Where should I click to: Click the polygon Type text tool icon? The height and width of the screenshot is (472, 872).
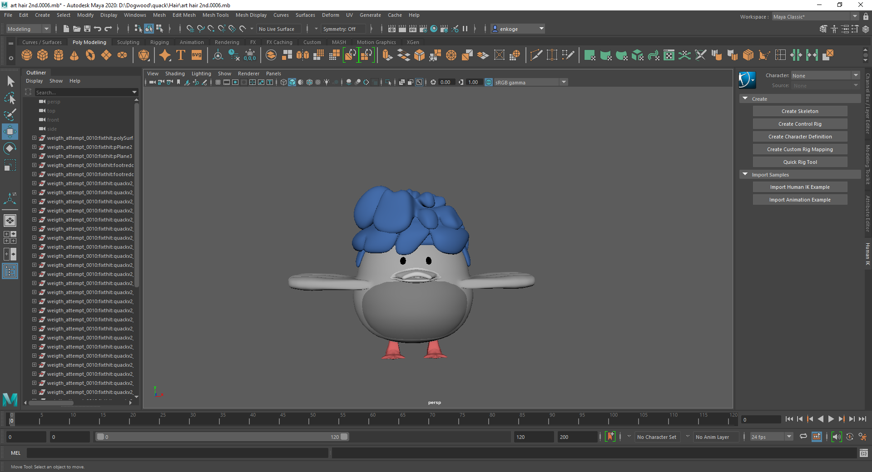(x=181, y=55)
